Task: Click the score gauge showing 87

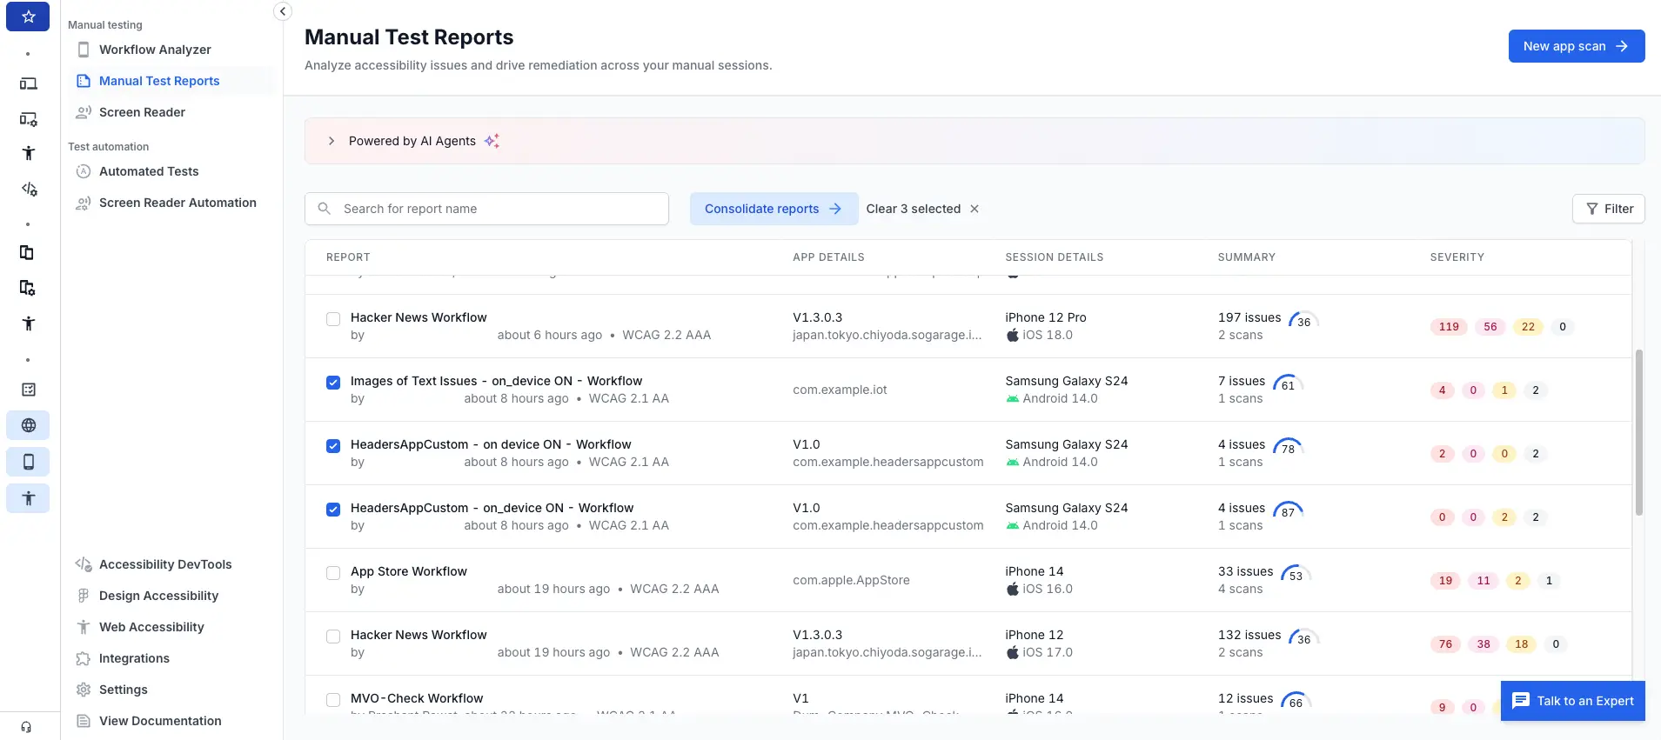Action: pos(1288,510)
